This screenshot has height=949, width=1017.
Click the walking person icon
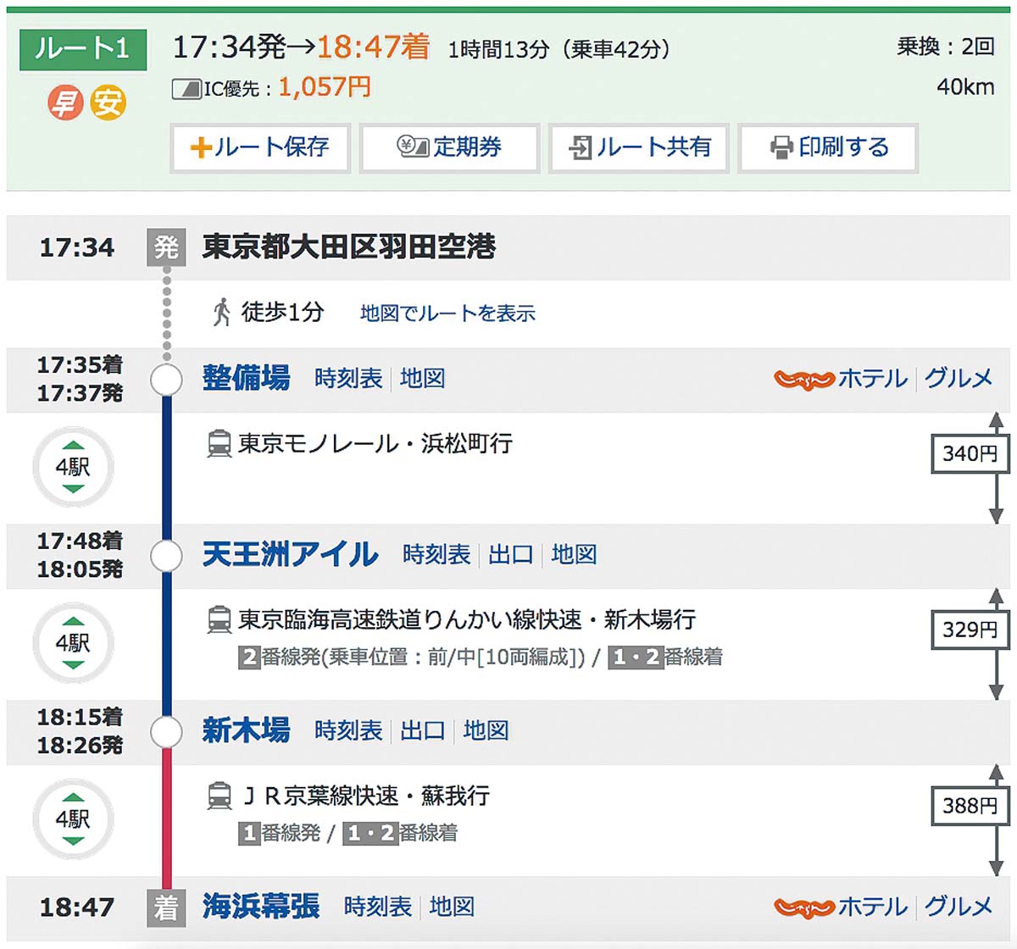point(222,312)
